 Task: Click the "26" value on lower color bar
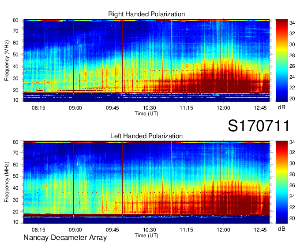pyautogui.click(x=292, y=185)
